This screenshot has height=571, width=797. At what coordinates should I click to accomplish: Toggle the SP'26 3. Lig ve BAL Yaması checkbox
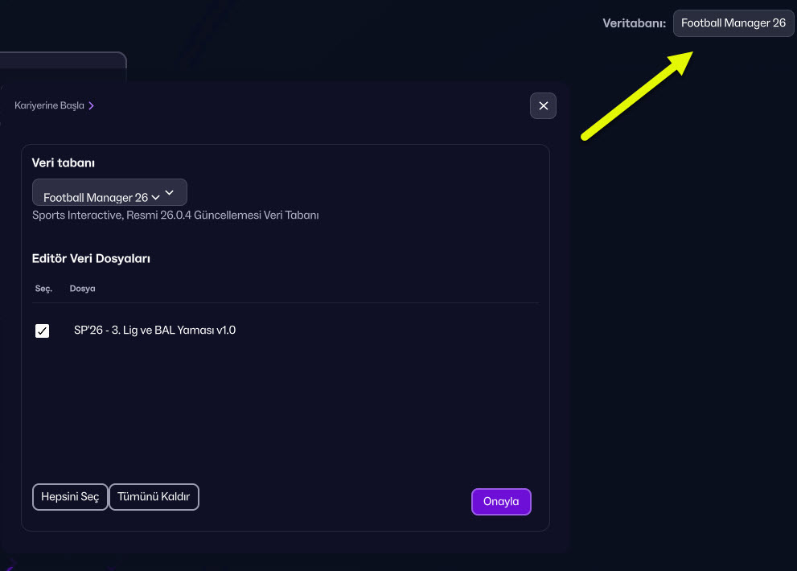tap(43, 331)
